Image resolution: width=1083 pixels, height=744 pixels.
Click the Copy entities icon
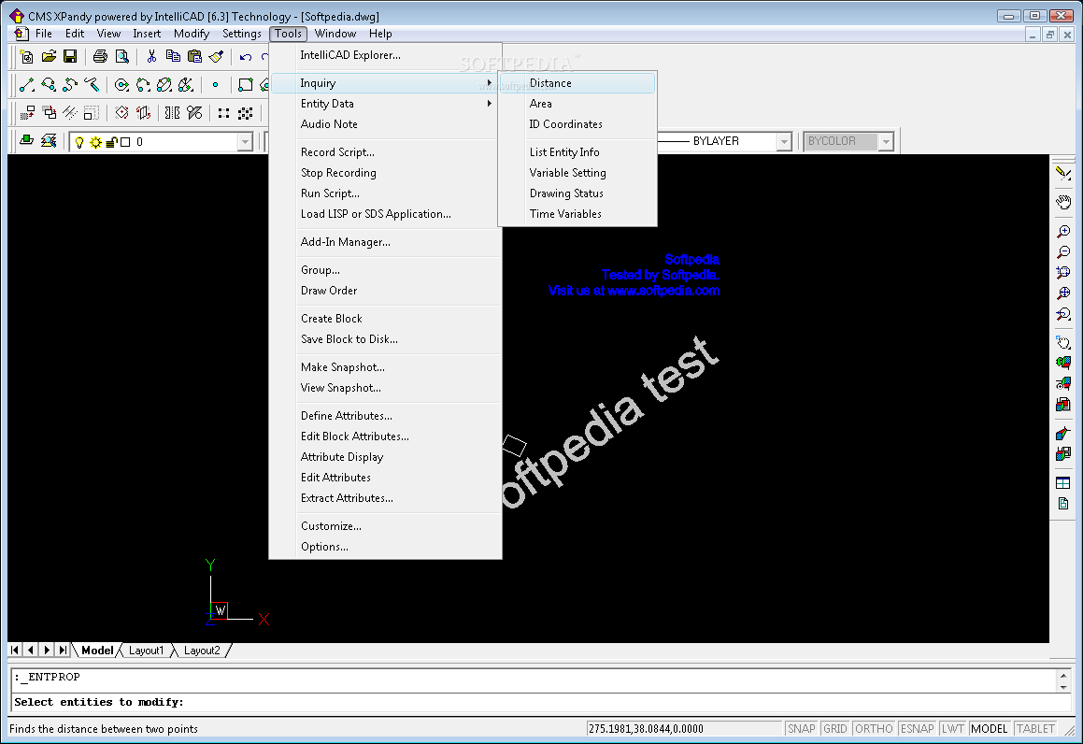(x=49, y=112)
